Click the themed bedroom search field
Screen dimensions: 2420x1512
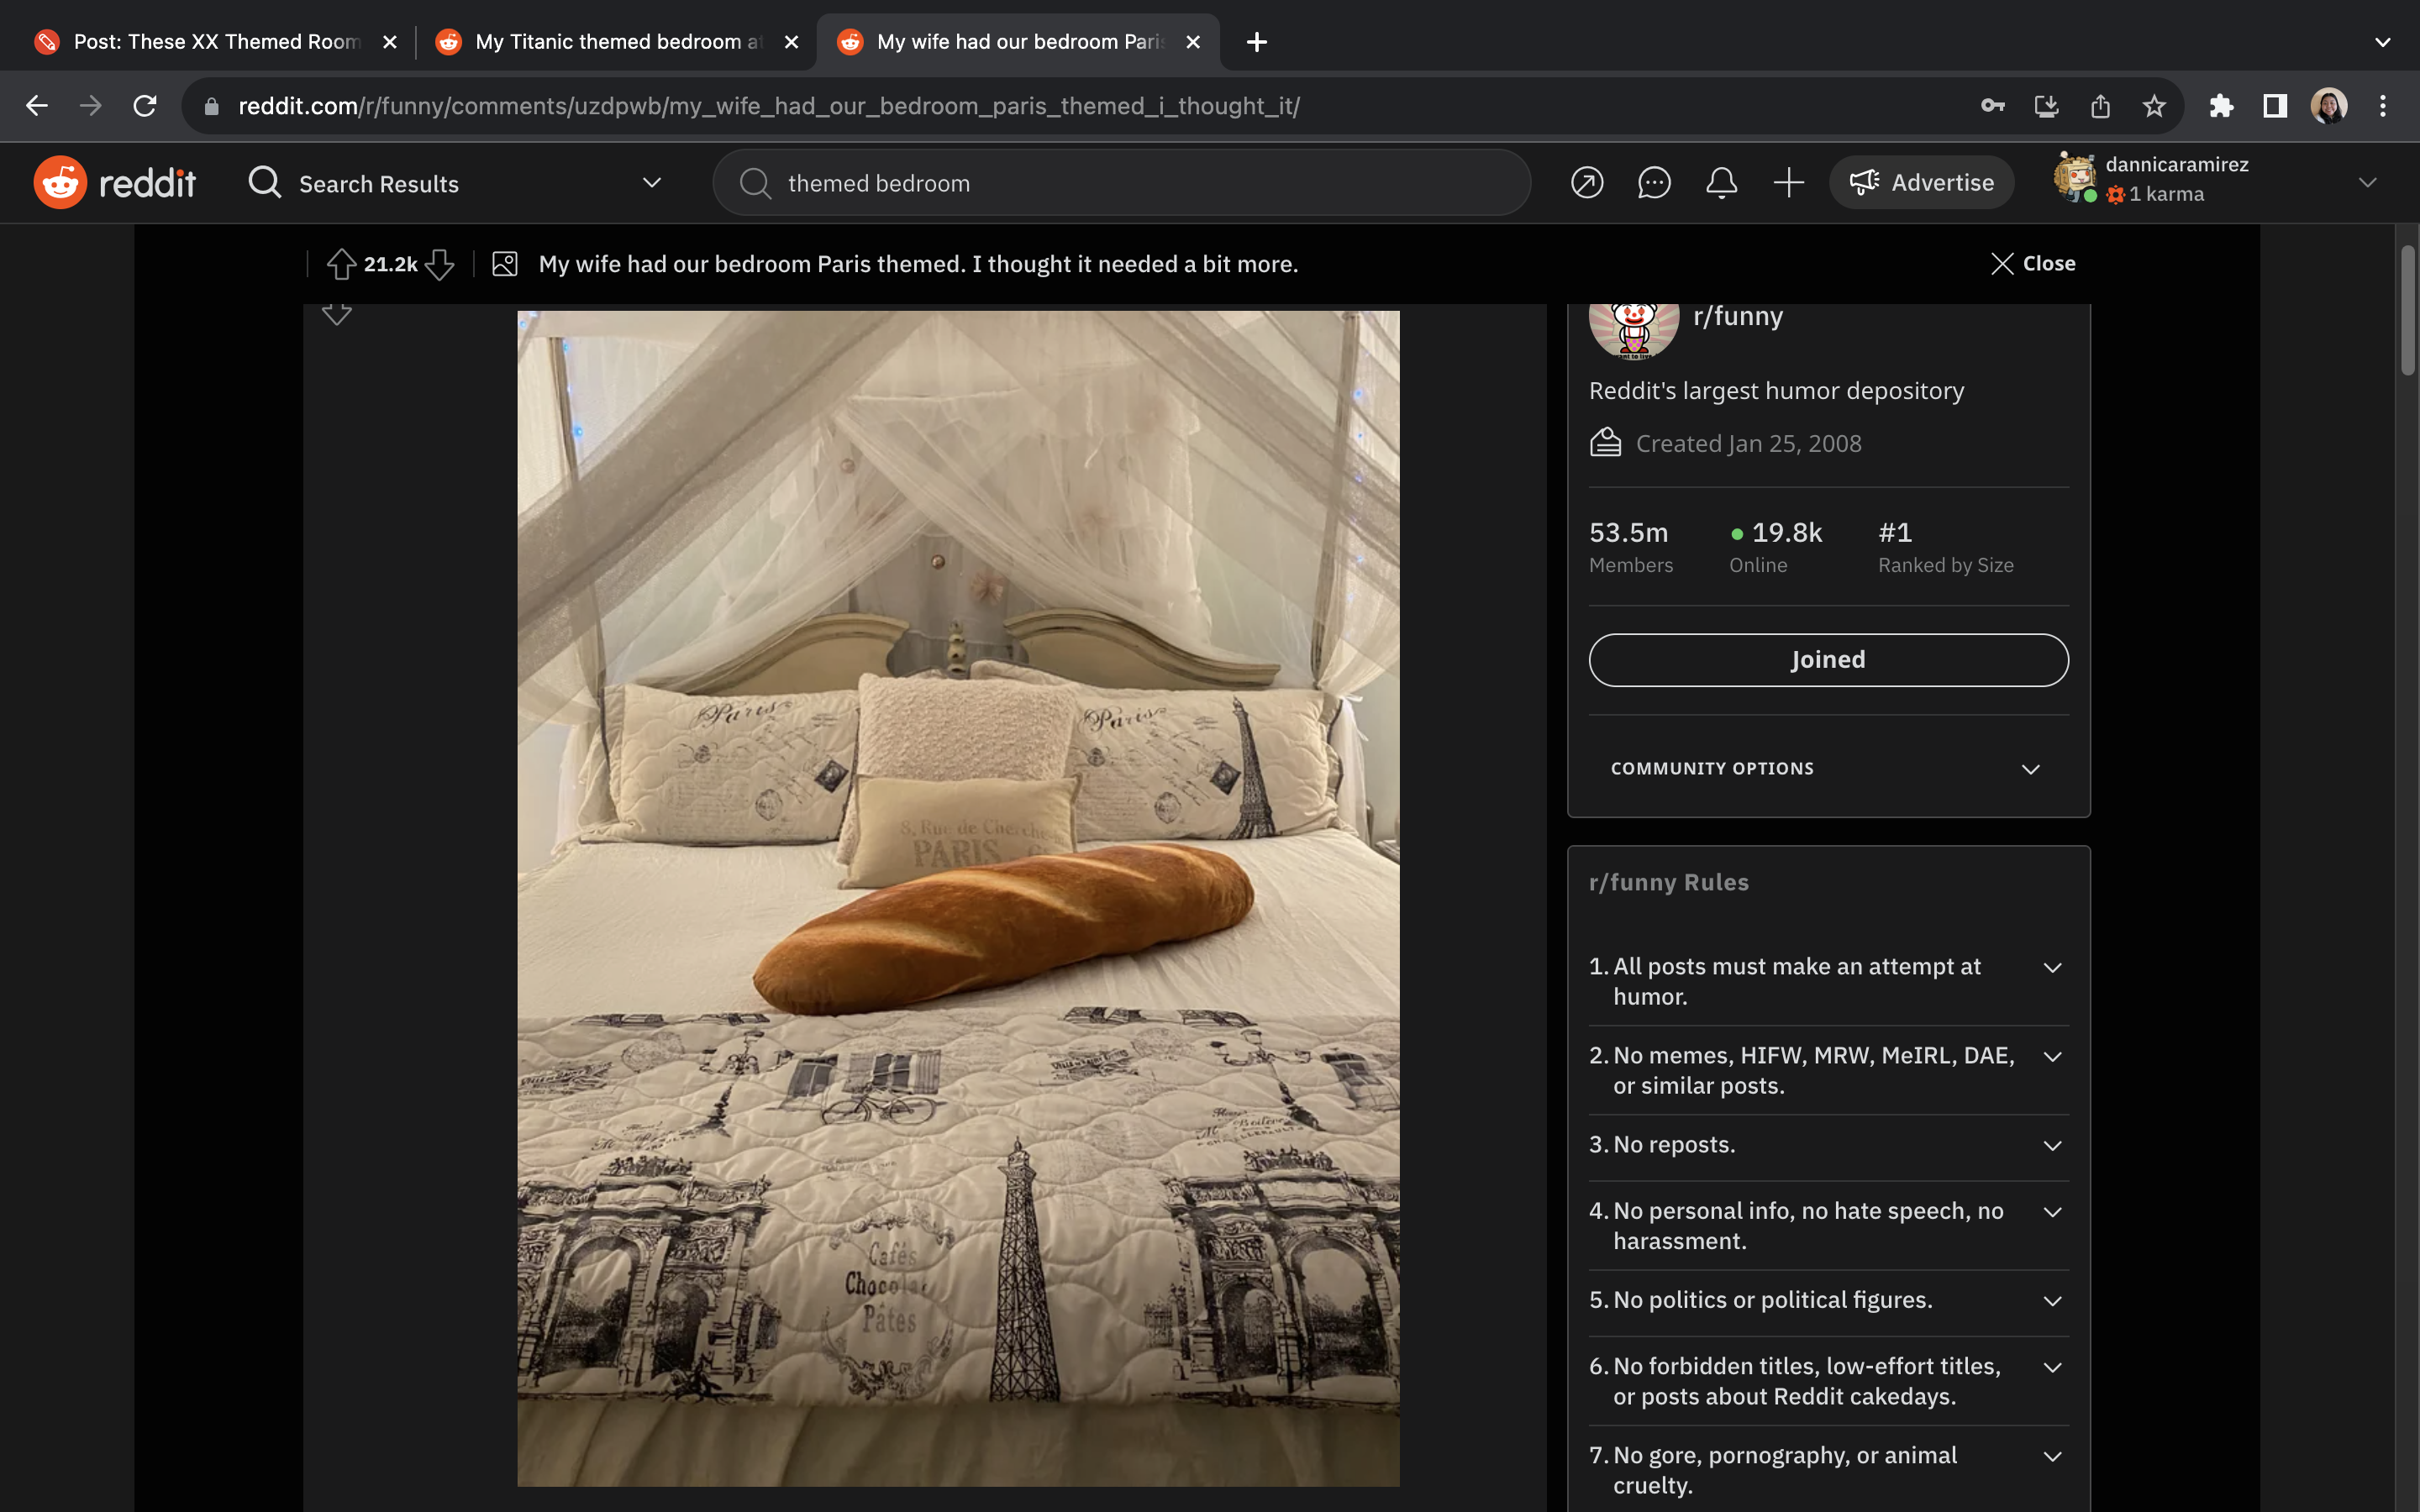pyautogui.click(x=1118, y=182)
